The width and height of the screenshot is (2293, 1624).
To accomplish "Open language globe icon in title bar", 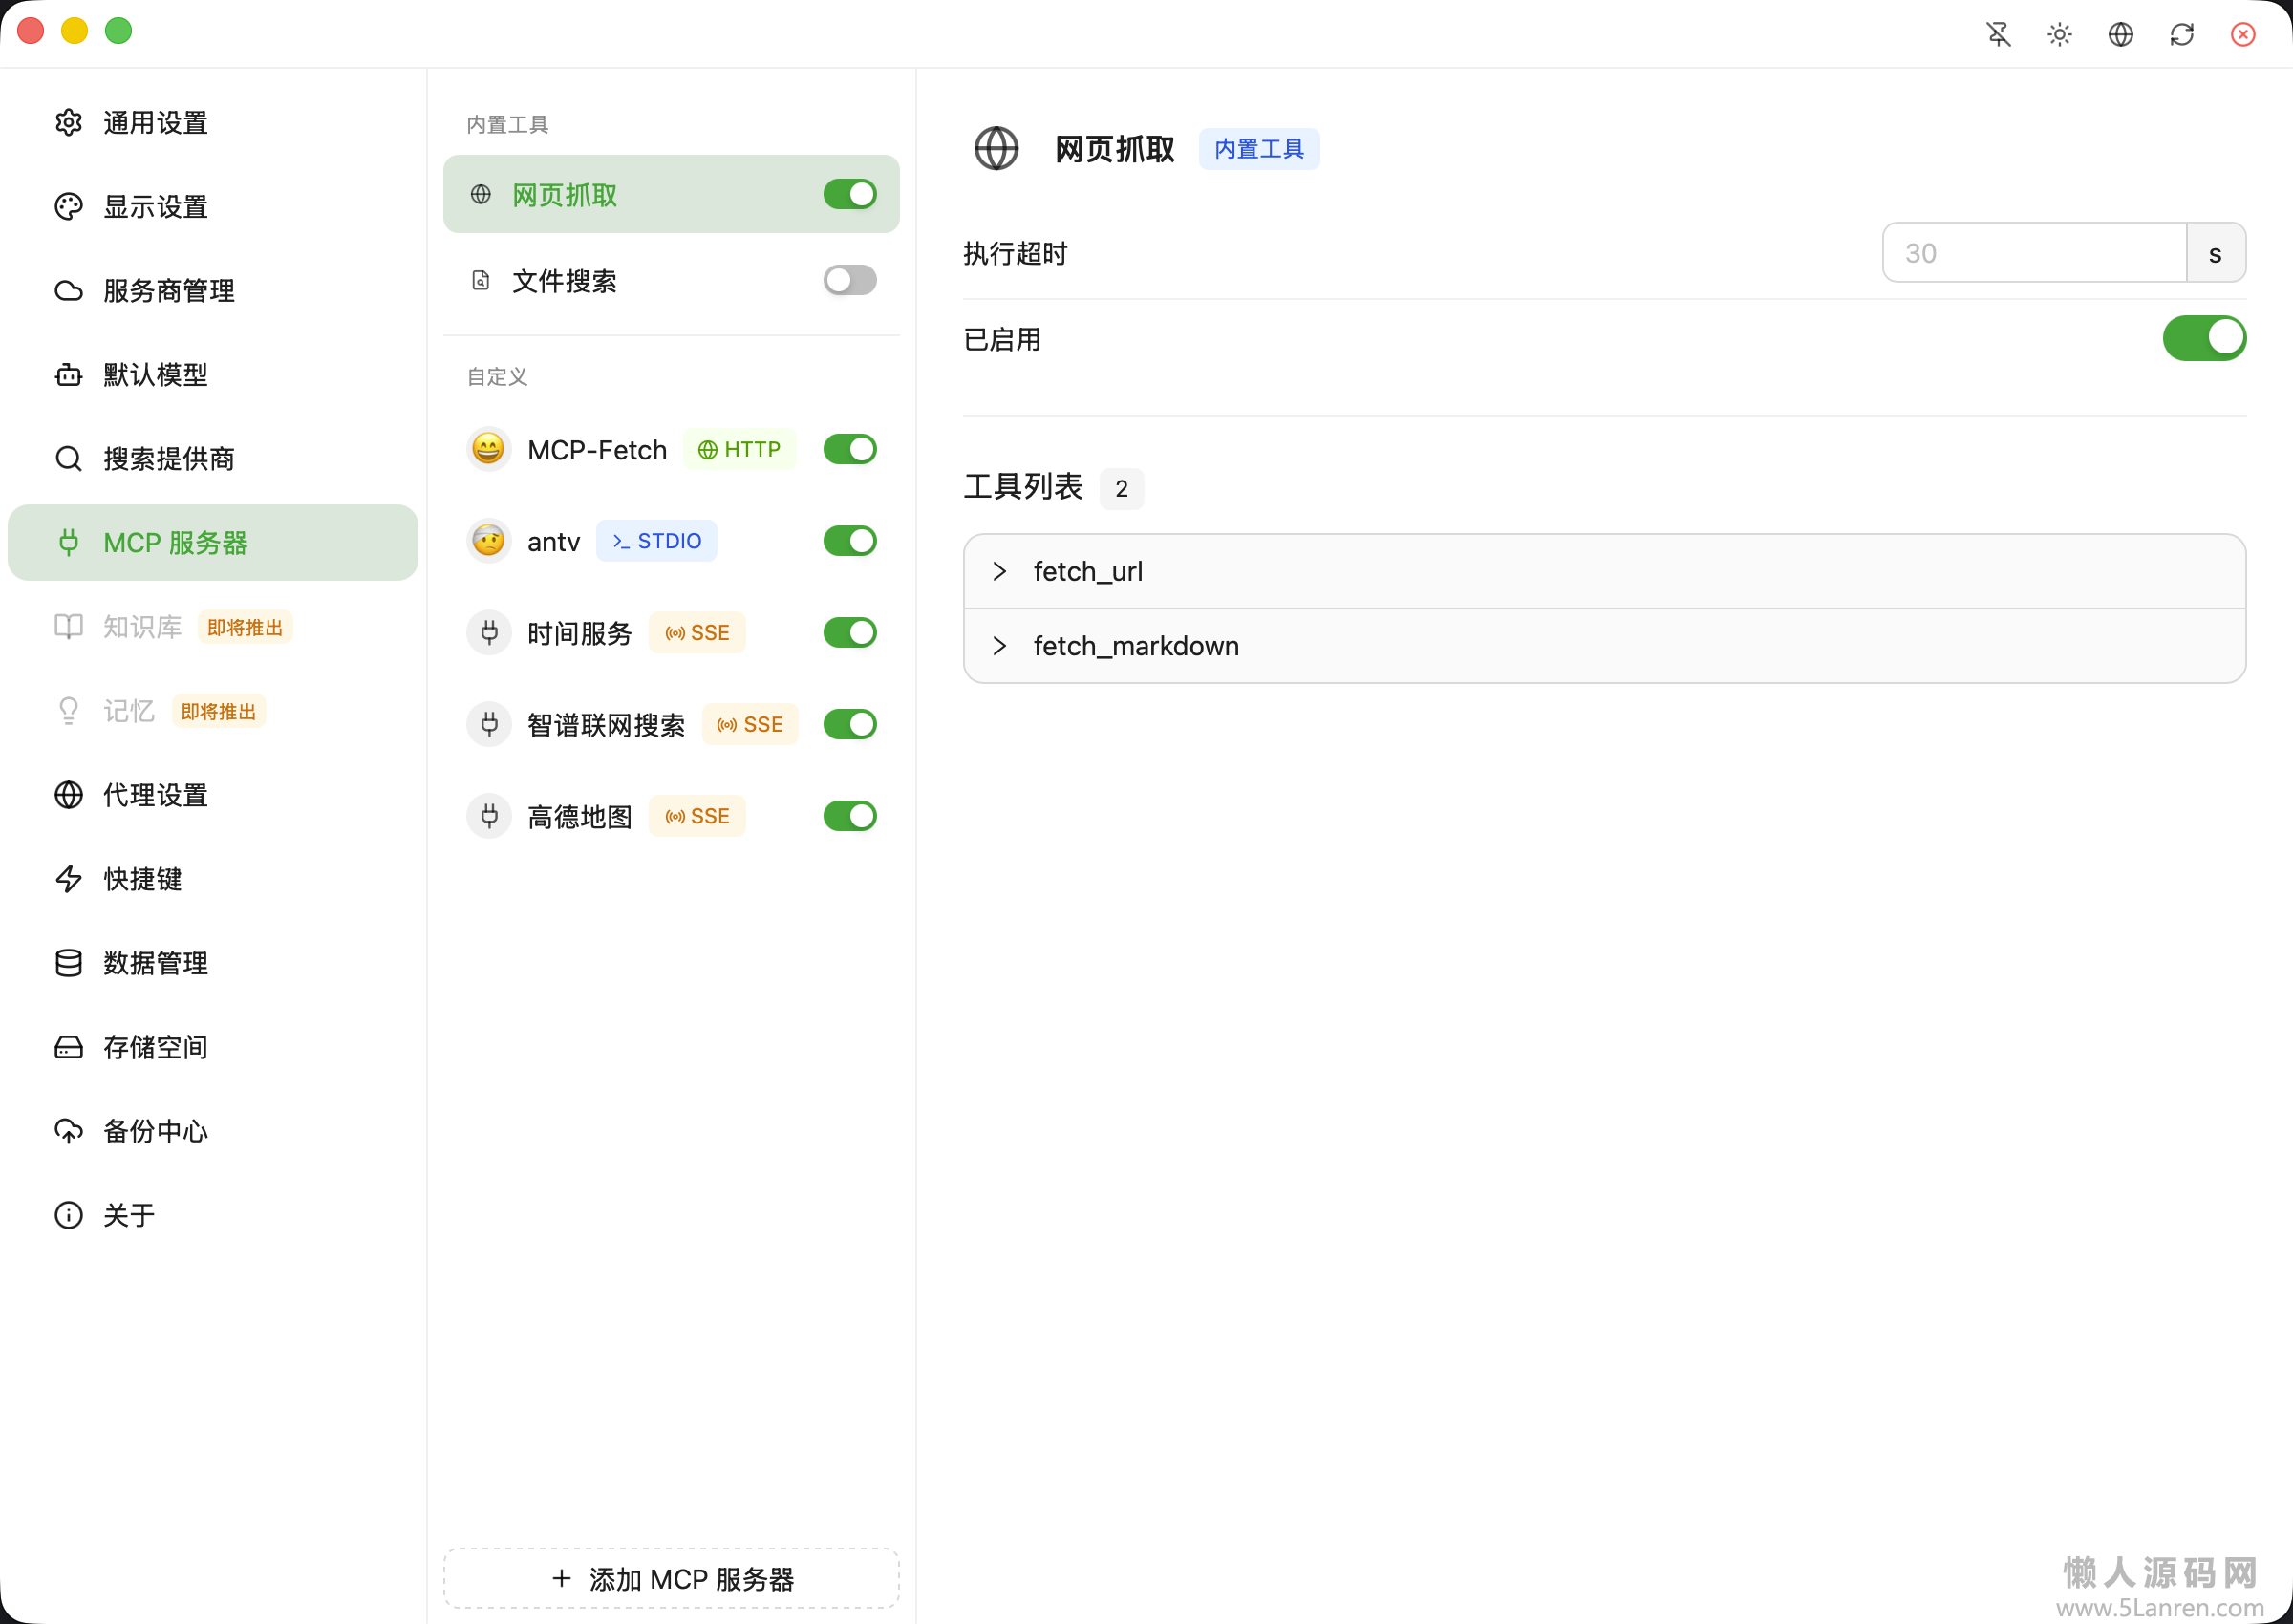I will (x=2120, y=34).
